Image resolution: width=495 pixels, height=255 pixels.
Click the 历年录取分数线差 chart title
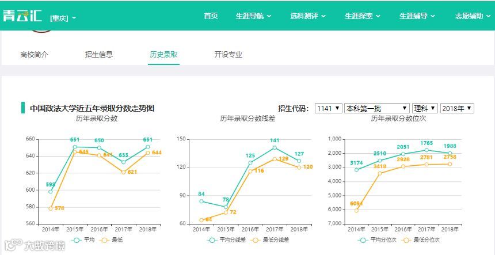pyautogui.click(x=247, y=119)
